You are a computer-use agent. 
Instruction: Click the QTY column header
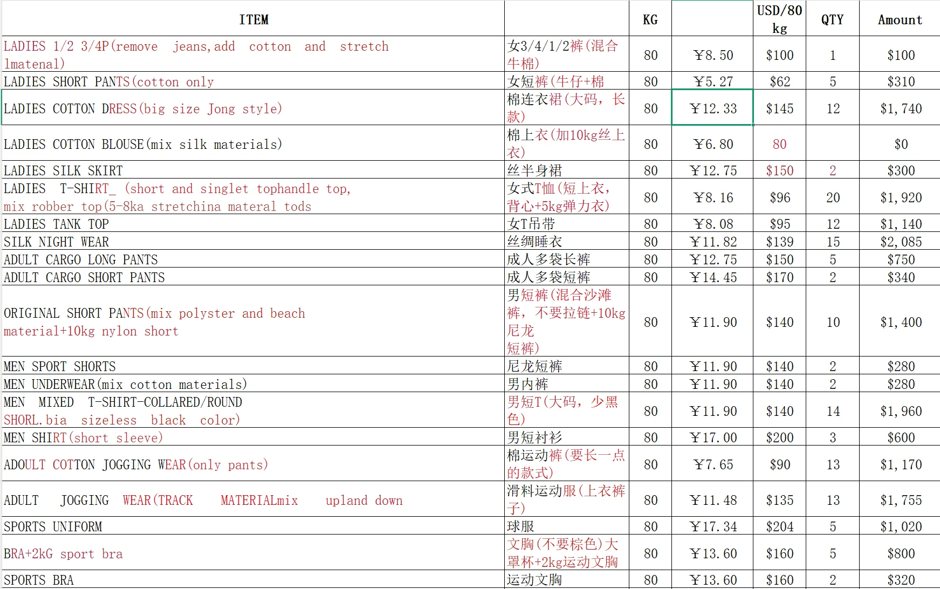click(x=832, y=19)
